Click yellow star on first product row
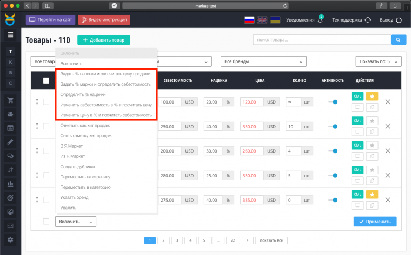This screenshot has width=411, height=255. point(372,96)
